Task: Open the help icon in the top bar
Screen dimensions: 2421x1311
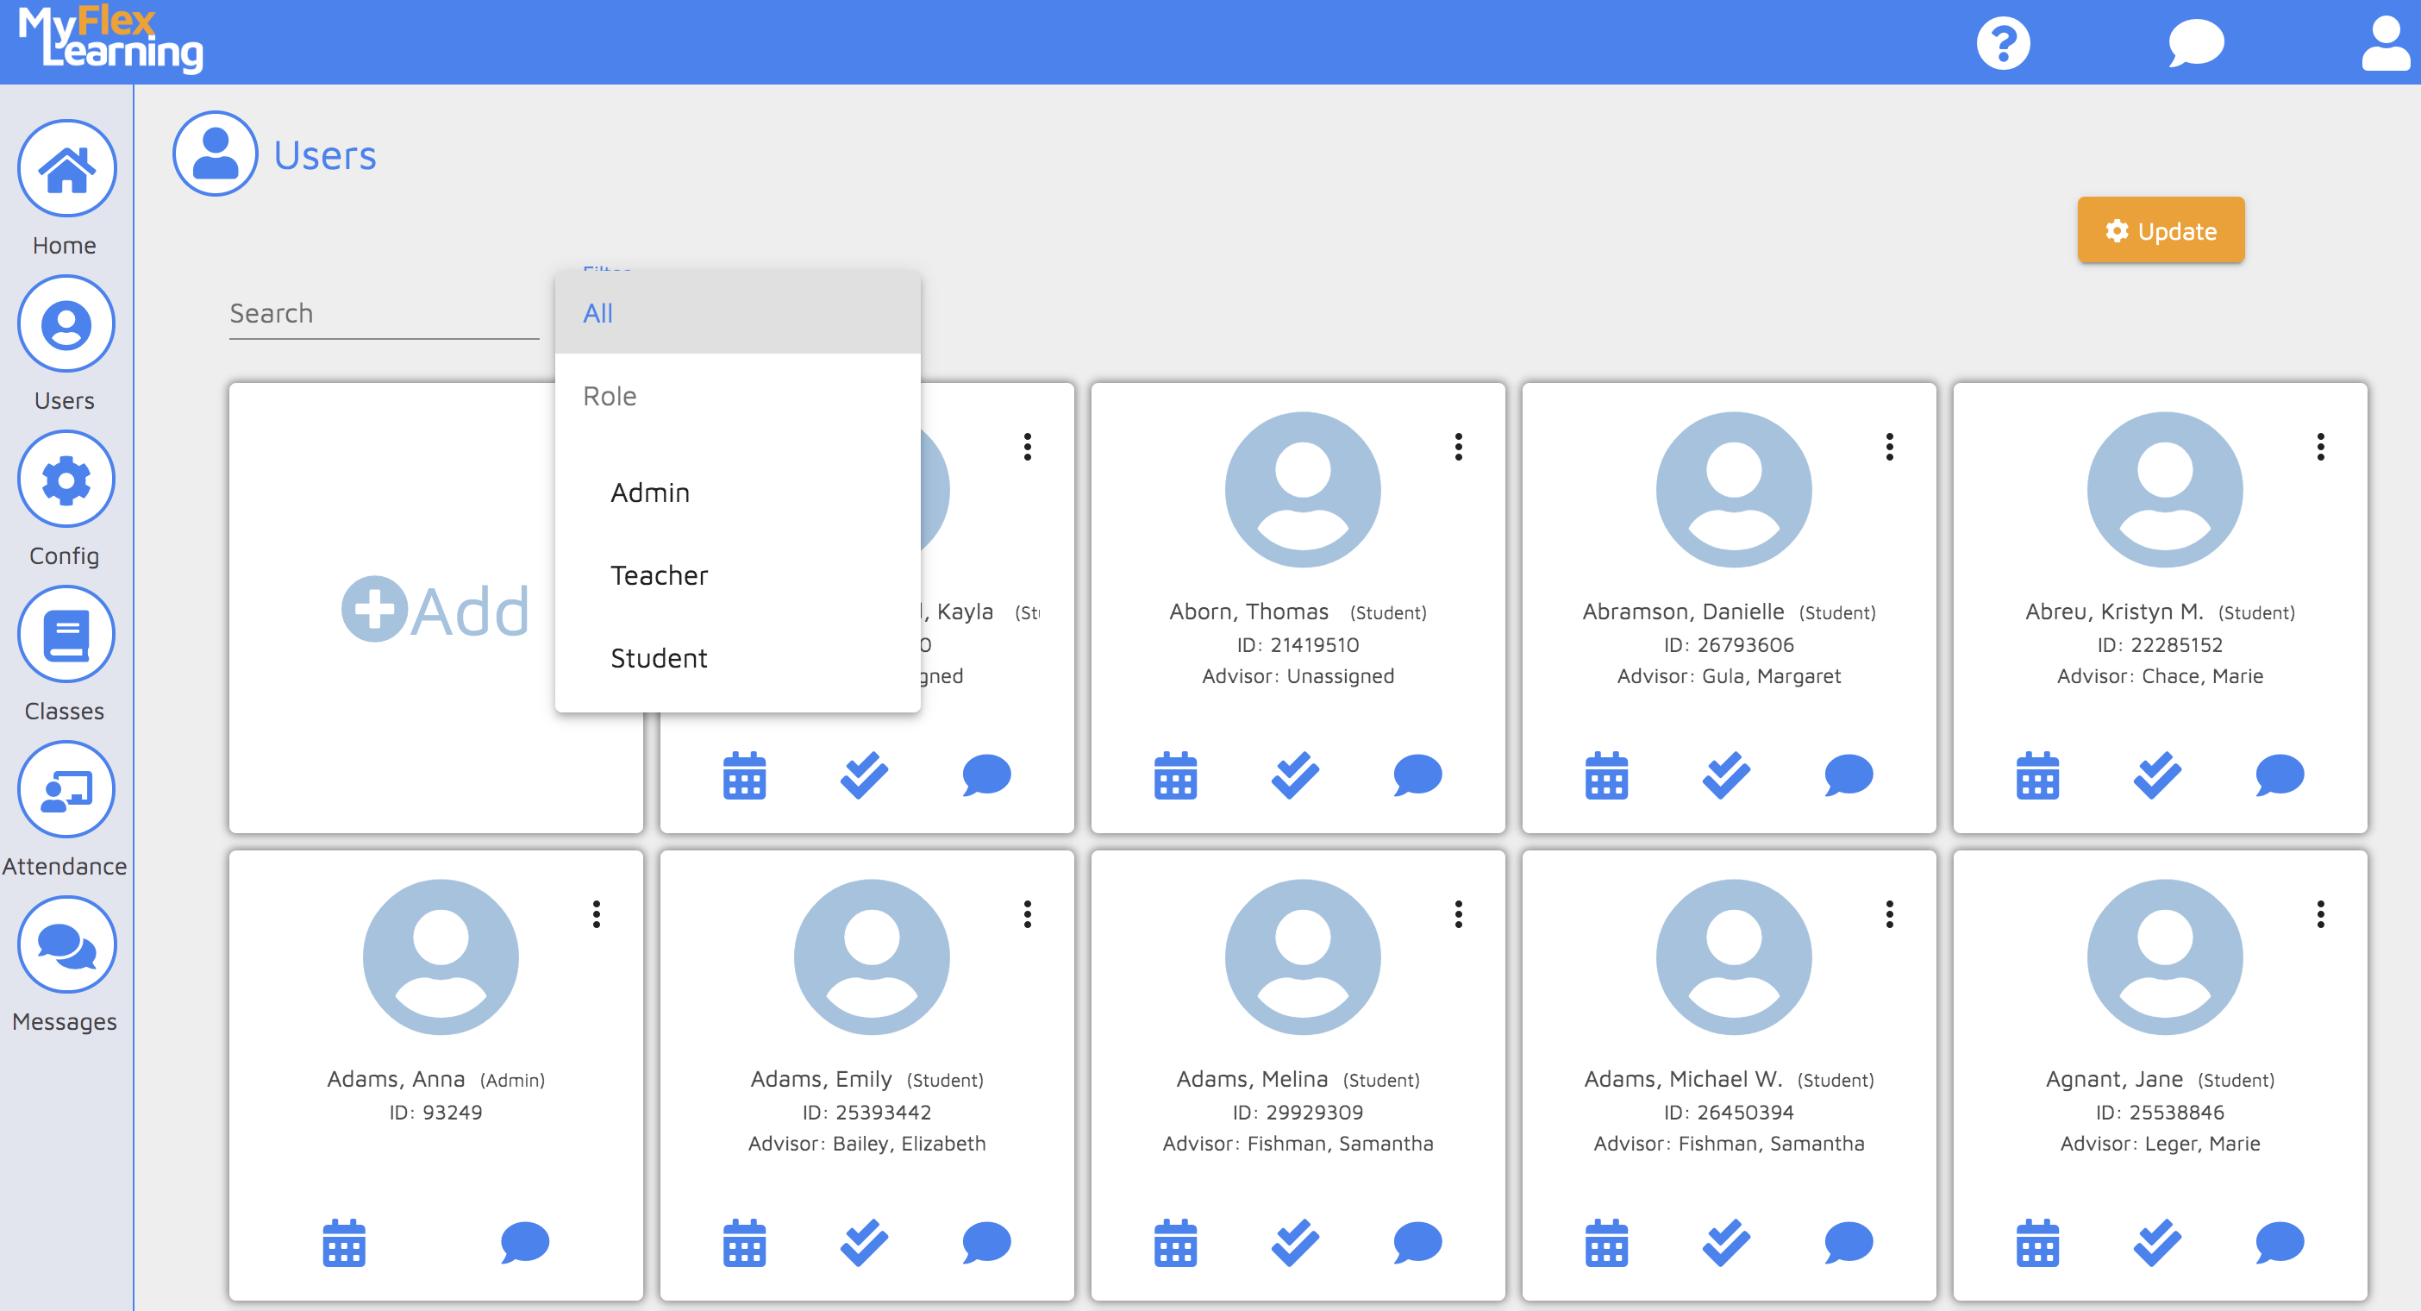Action: coord(2005,41)
